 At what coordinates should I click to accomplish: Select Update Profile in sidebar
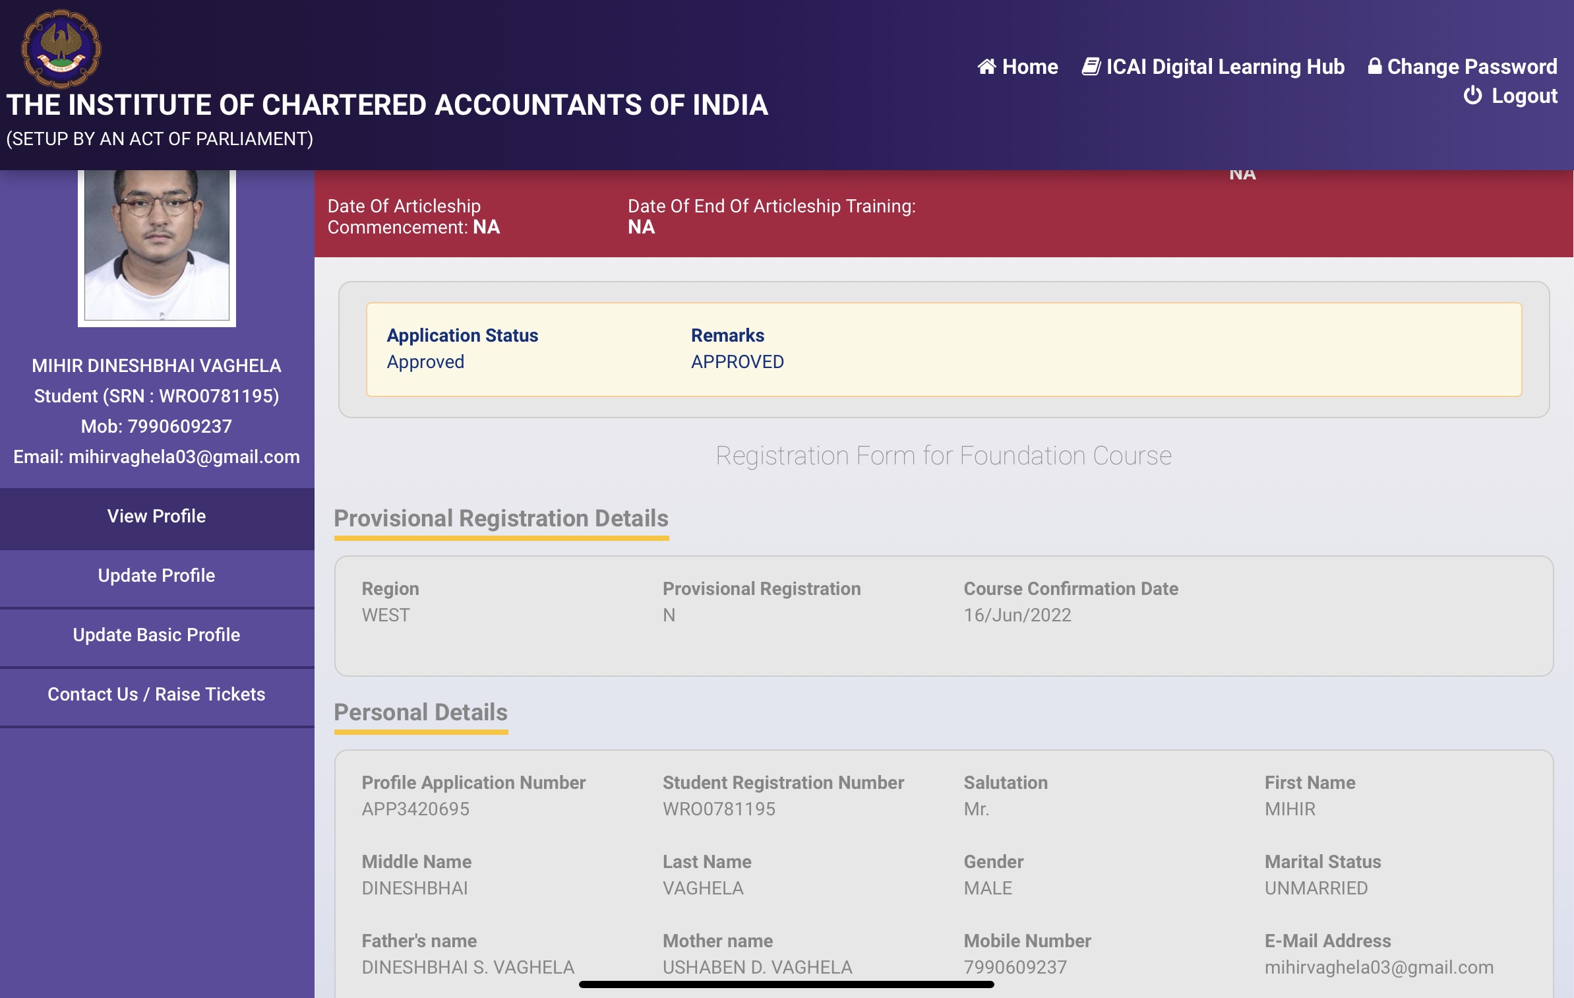156,576
